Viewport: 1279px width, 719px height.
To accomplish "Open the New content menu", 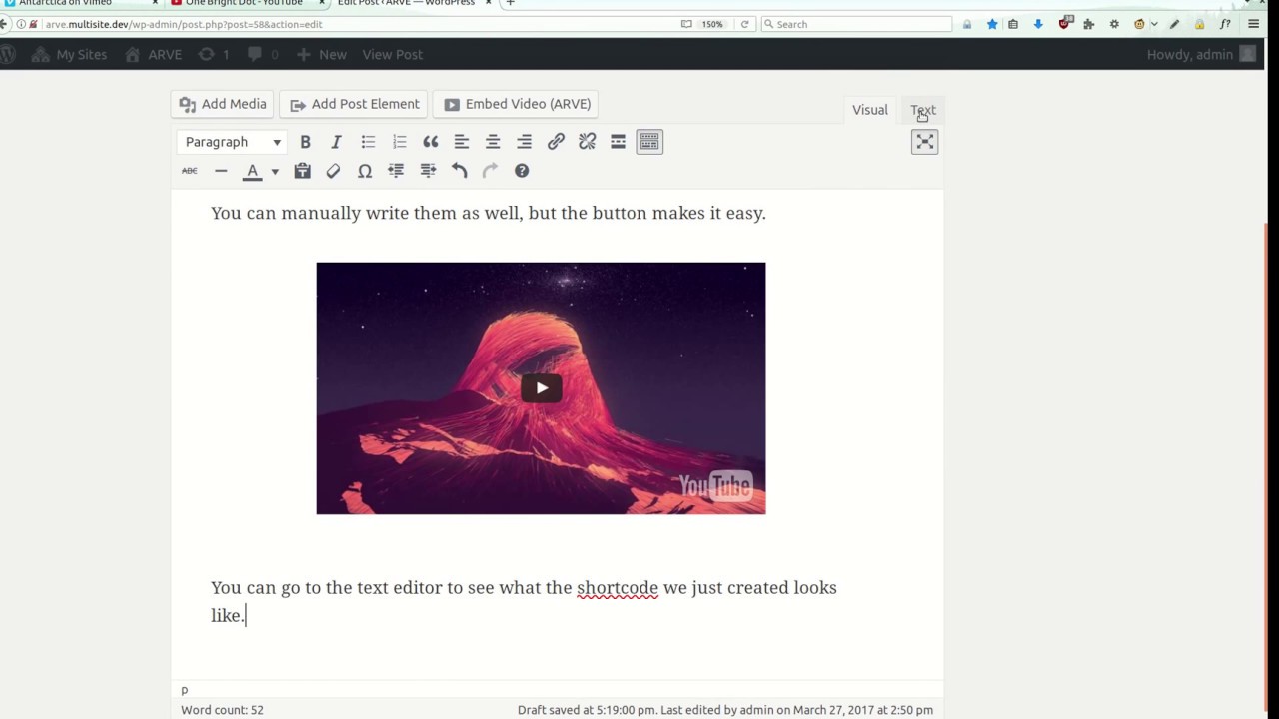I will pos(322,54).
